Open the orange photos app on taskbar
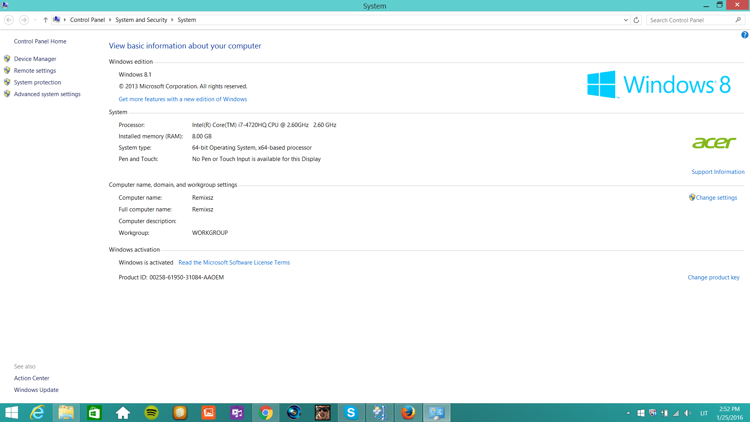The image size is (750, 422). [x=208, y=413]
